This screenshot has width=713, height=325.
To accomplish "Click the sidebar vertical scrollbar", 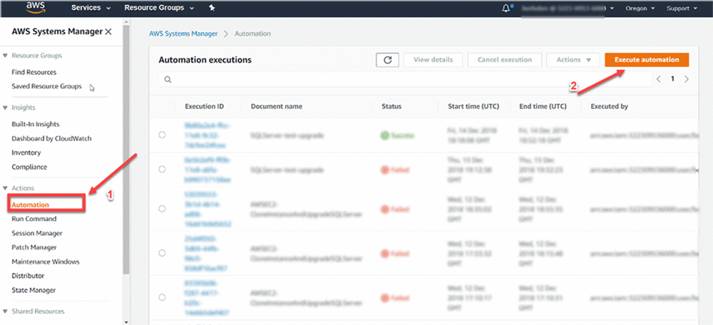I will pyautogui.click(x=126, y=150).
